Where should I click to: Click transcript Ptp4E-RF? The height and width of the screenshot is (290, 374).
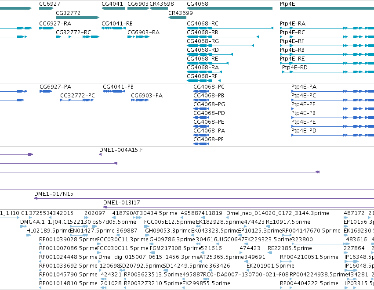[x=327, y=46]
